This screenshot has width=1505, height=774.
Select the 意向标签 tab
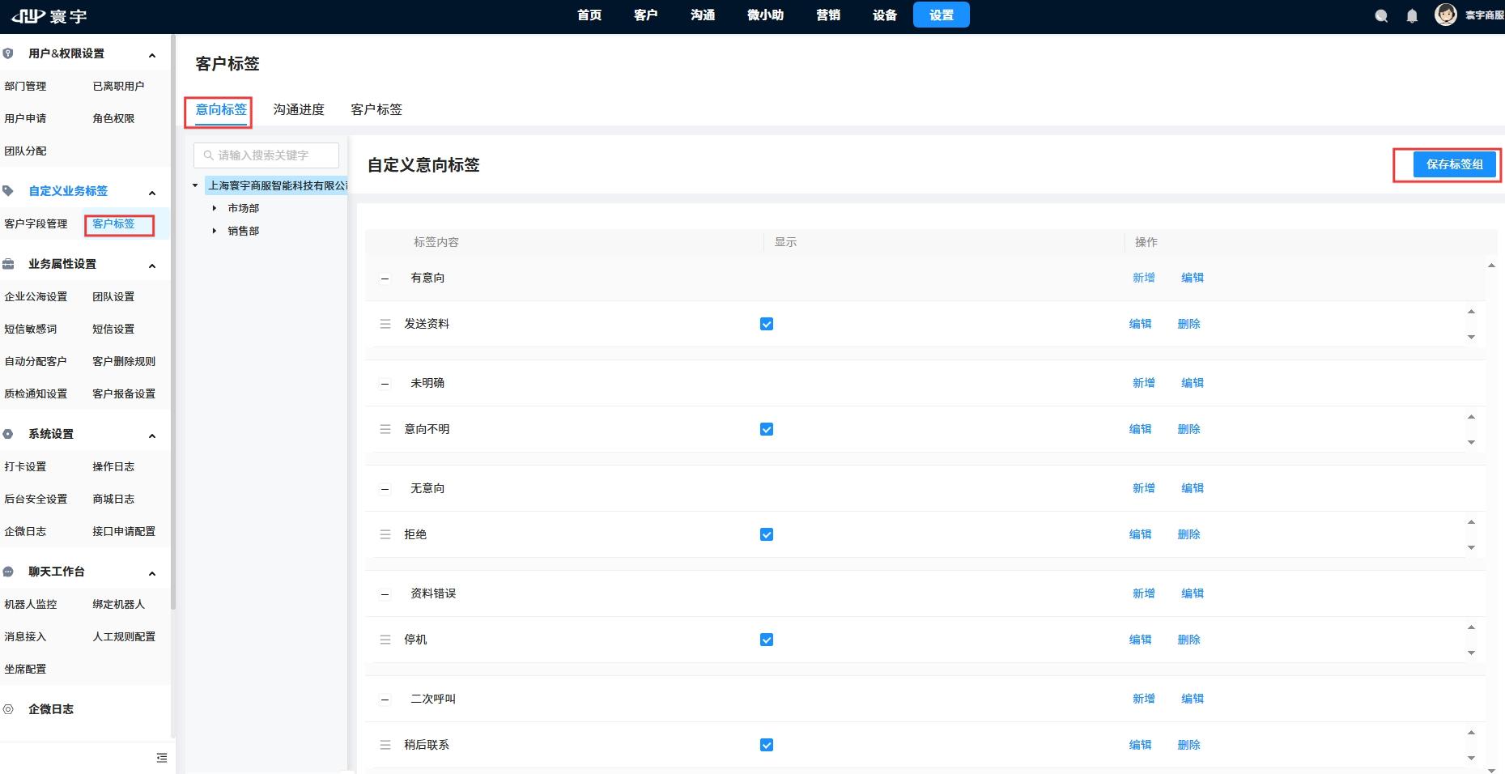[x=221, y=109]
